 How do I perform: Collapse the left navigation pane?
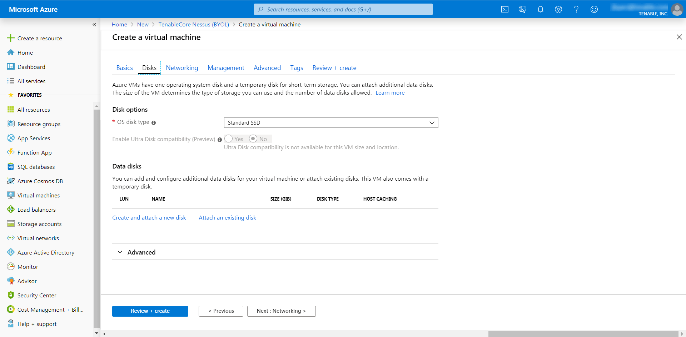click(x=94, y=25)
